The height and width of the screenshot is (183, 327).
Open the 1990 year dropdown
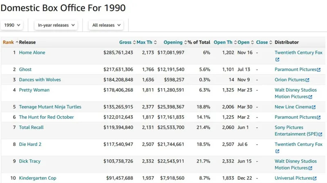click(11, 25)
